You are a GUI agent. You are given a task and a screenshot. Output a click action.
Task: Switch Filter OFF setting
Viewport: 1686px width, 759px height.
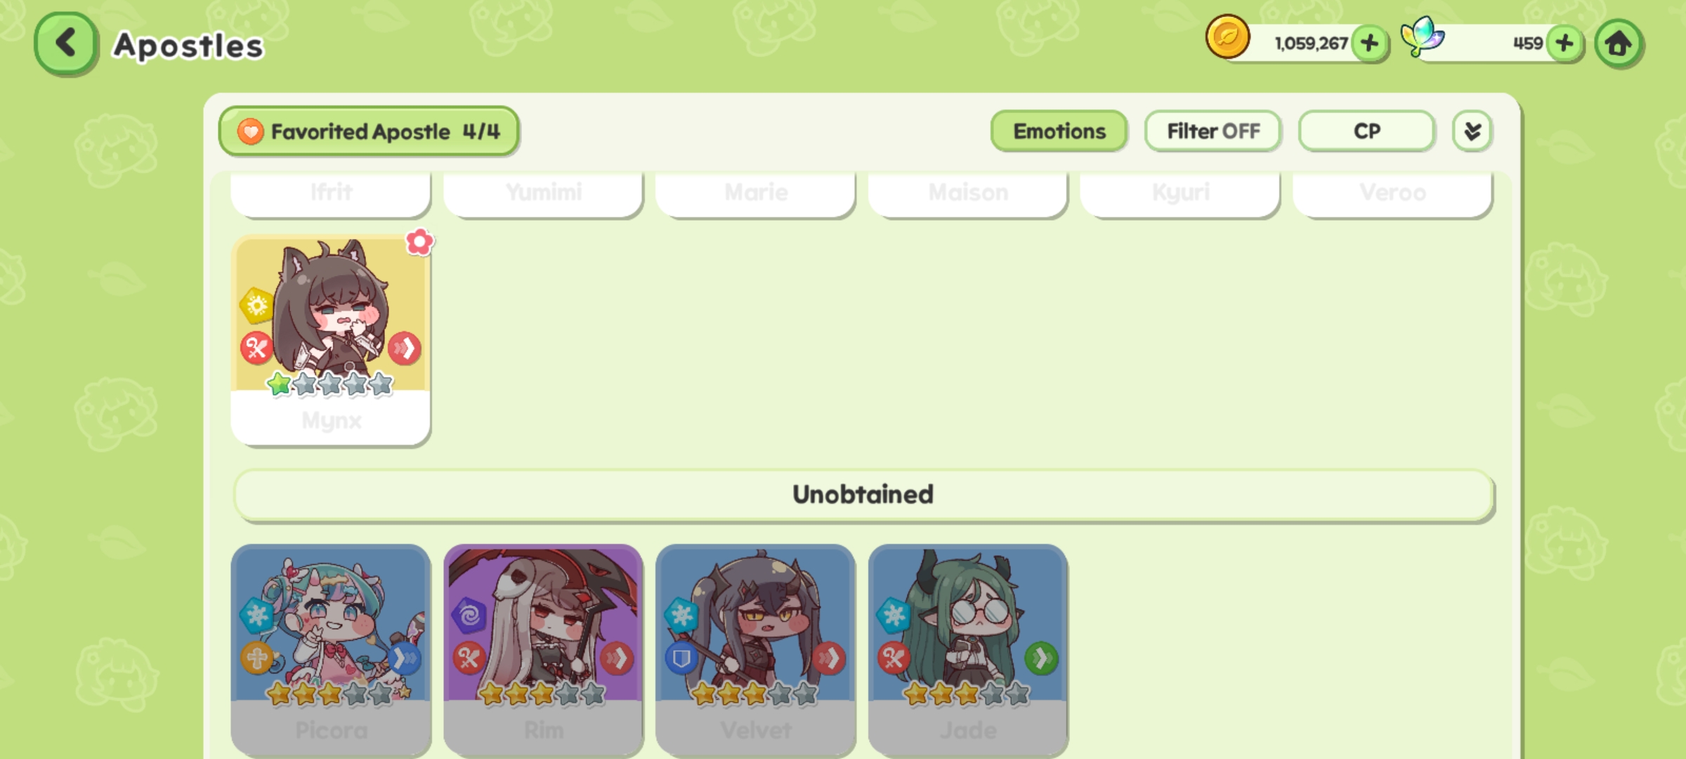(1213, 131)
